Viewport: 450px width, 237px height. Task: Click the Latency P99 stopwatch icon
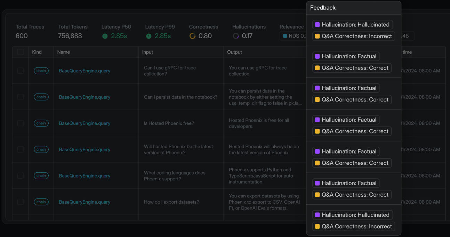click(x=149, y=36)
